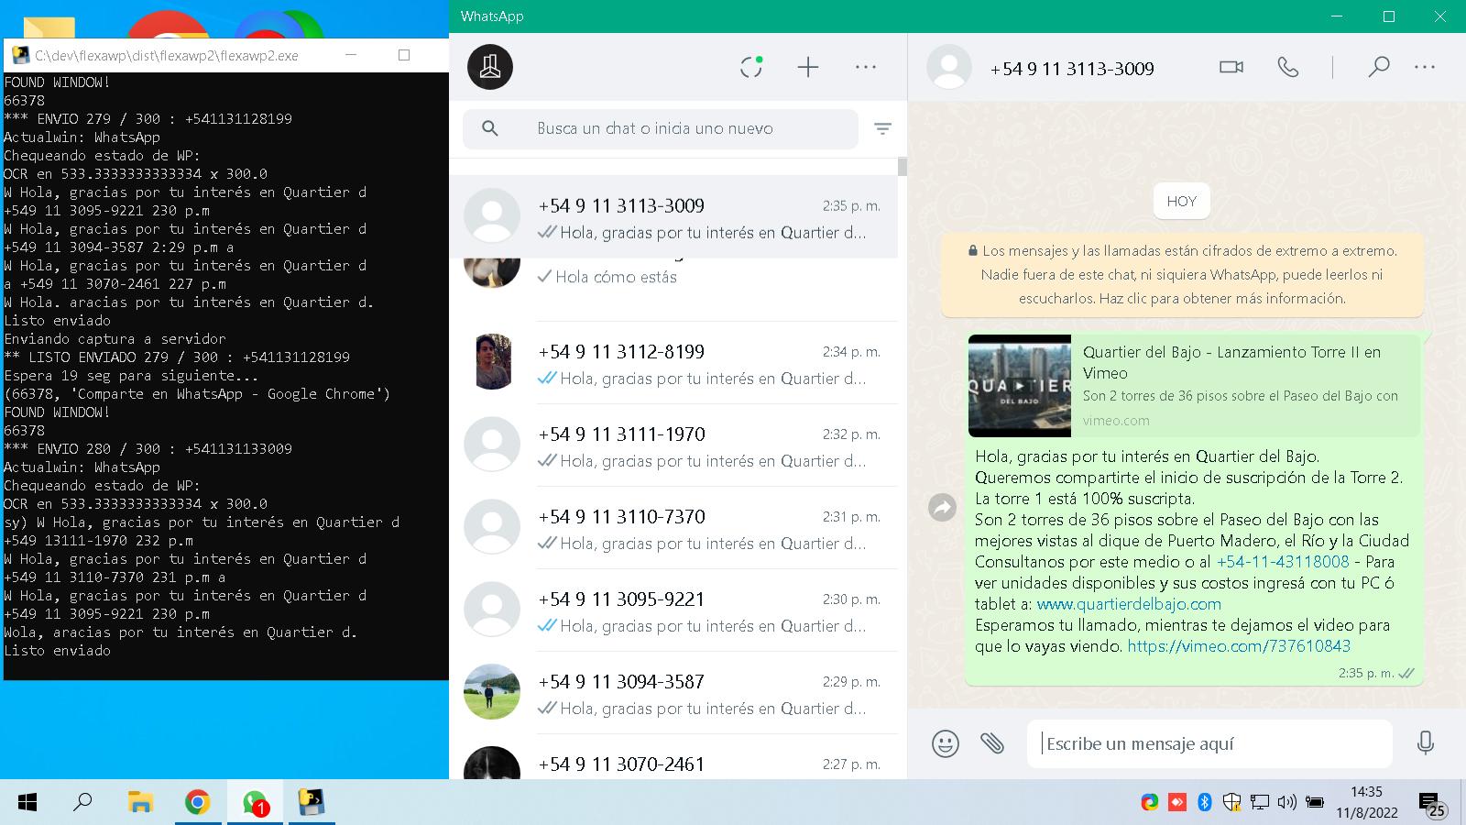Start a video call with contact
This screenshot has width=1466, height=825.
(1231, 67)
